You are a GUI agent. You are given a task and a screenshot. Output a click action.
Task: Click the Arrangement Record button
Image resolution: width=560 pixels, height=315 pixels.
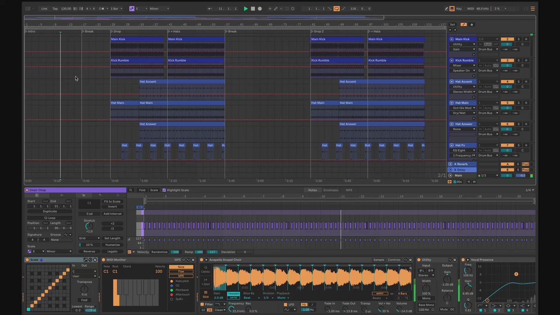[x=260, y=9]
